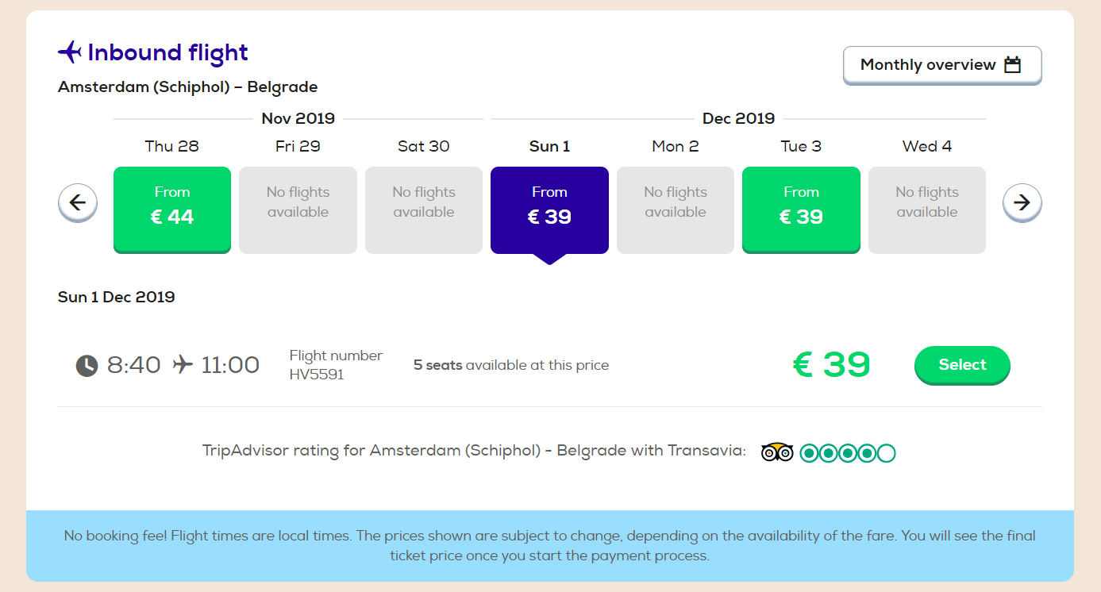Click the large €39 price text
This screenshot has width=1101, height=592.
(832, 365)
